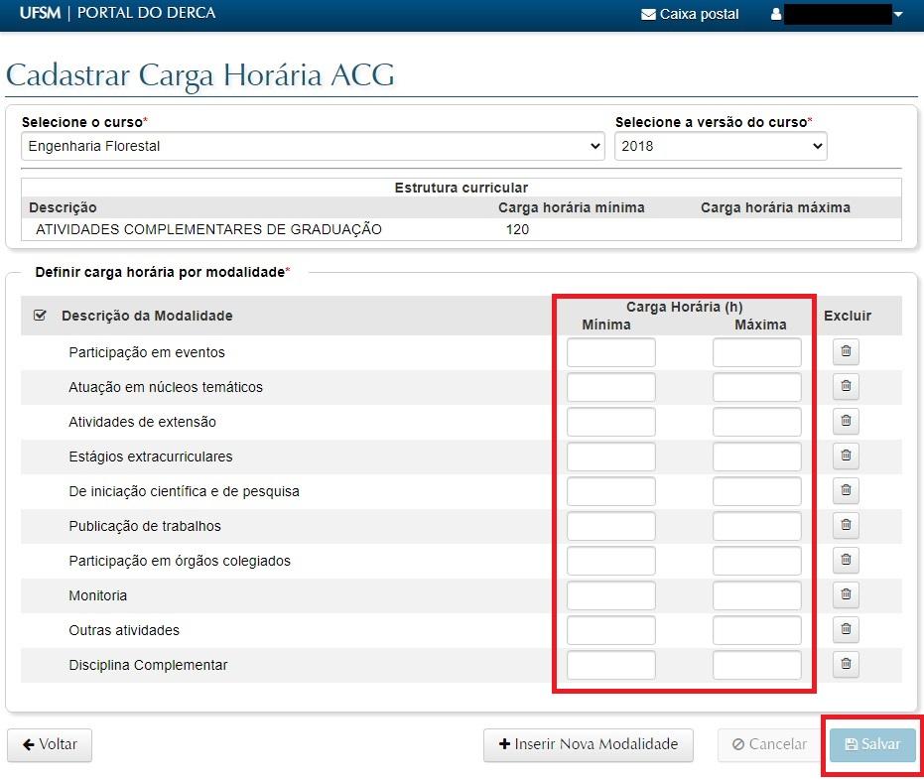Open the course version dropdown
924x782 pixels.
(721, 146)
